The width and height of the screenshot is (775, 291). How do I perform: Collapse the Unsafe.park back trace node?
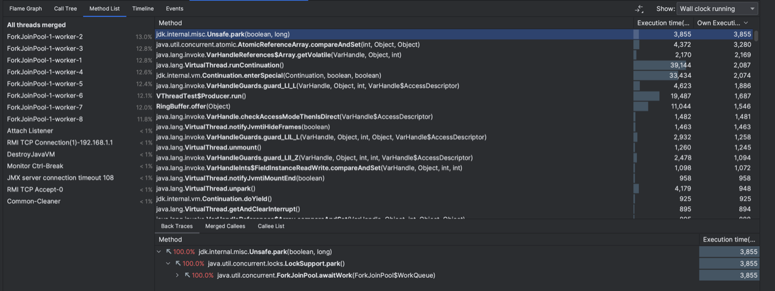(x=159, y=252)
